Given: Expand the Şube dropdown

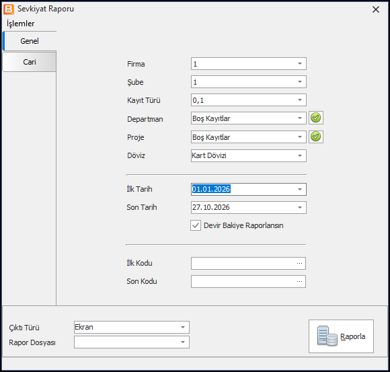Looking at the screenshot, I should (x=300, y=82).
